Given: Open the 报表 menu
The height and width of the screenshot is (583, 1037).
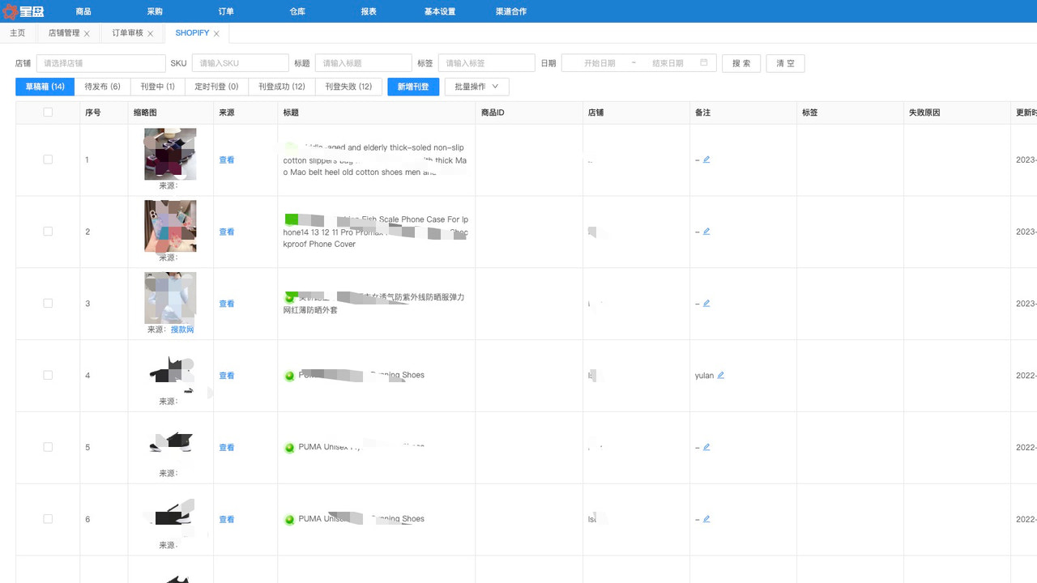Looking at the screenshot, I should (x=369, y=11).
